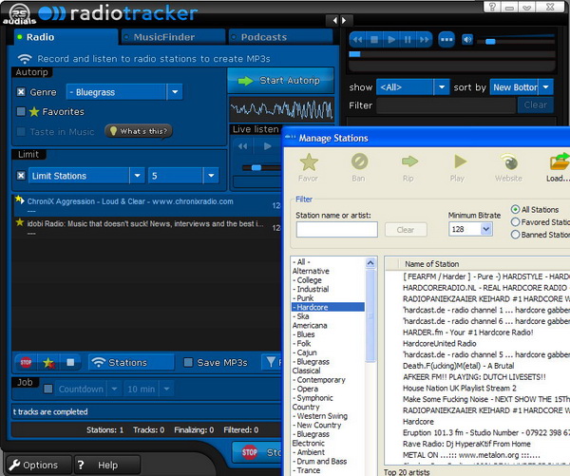Open the three-dots player menu button
This screenshot has width=570, height=476.
[x=446, y=40]
